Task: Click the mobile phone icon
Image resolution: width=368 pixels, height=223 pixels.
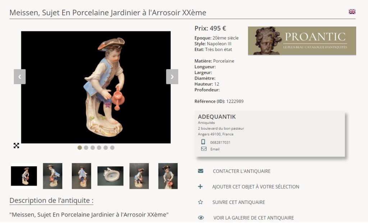Action: [203, 142]
